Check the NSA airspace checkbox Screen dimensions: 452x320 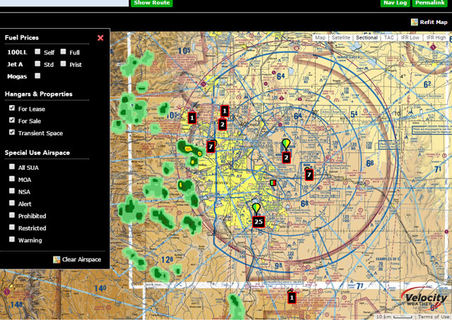point(12,191)
